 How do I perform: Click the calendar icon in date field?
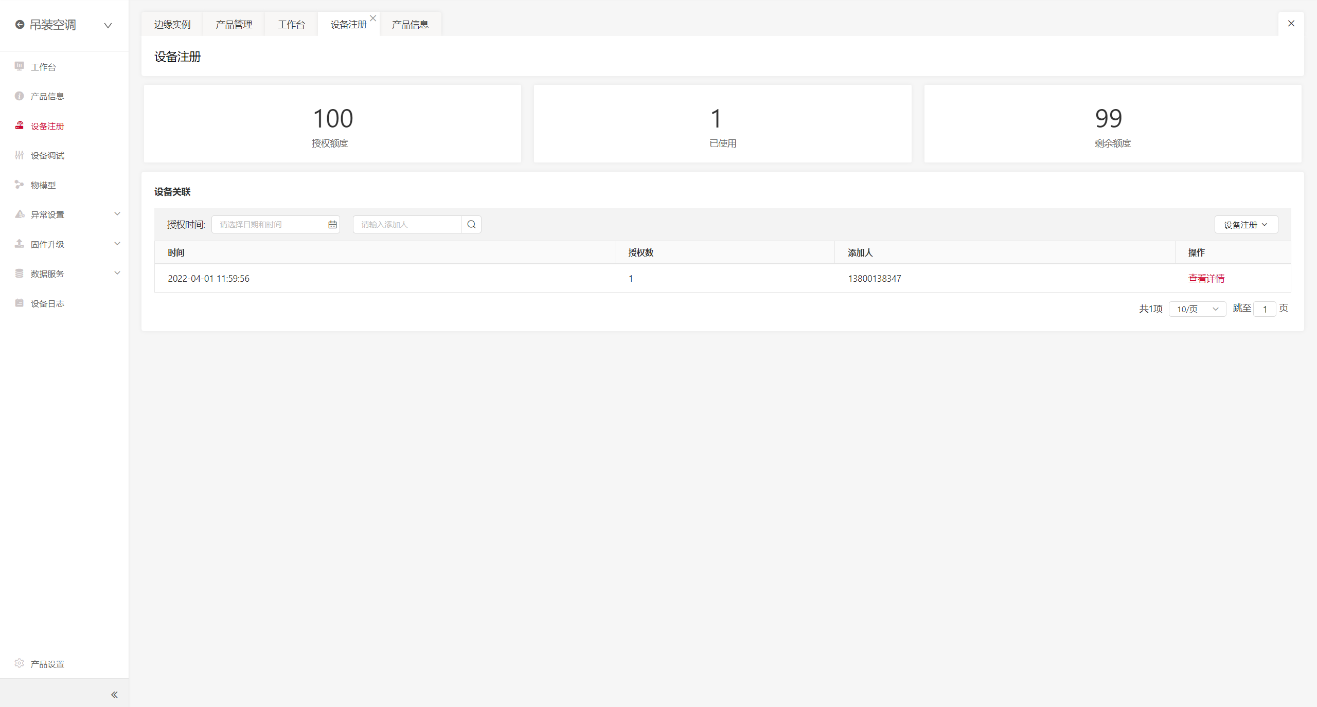click(x=332, y=224)
